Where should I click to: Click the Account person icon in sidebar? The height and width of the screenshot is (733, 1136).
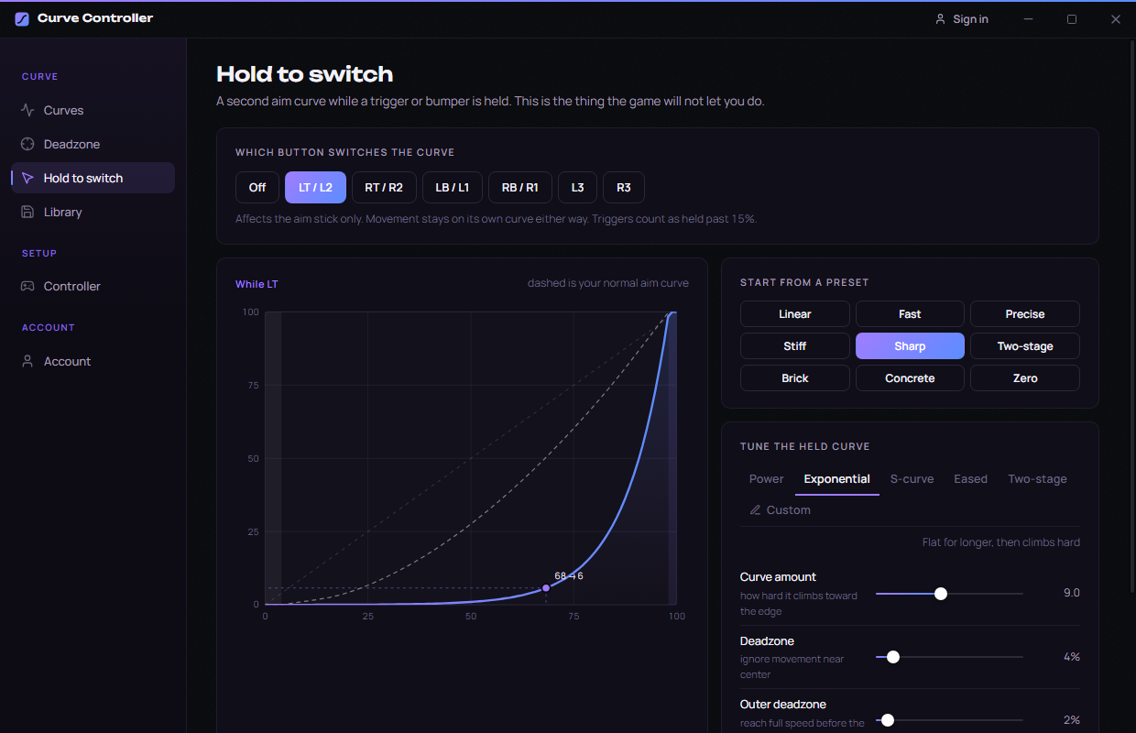pyautogui.click(x=27, y=361)
